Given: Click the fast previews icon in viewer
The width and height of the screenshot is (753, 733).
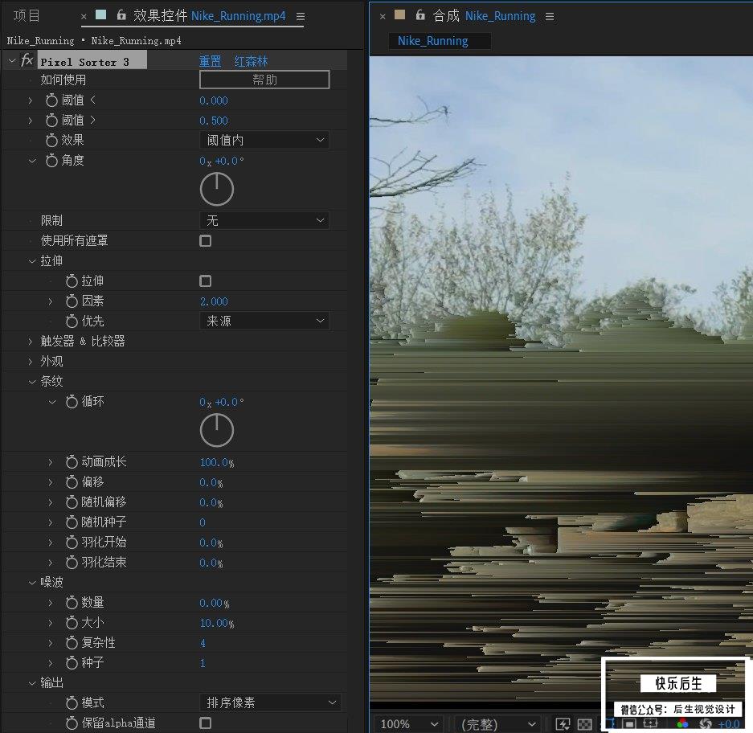Looking at the screenshot, I should click(x=563, y=724).
